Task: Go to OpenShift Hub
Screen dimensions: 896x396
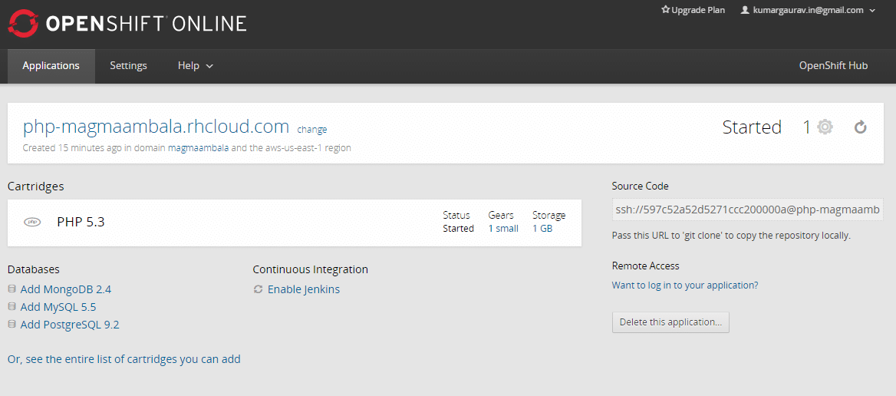Action: pos(833,66)
